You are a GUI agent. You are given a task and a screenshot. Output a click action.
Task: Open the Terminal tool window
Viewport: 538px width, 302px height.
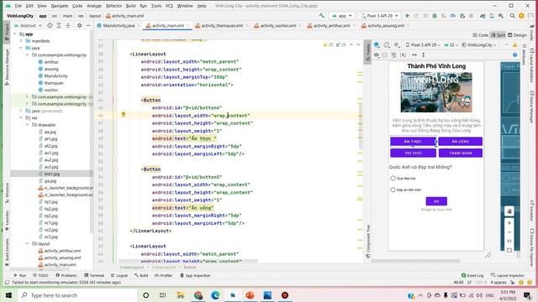(x=94, y=275)
